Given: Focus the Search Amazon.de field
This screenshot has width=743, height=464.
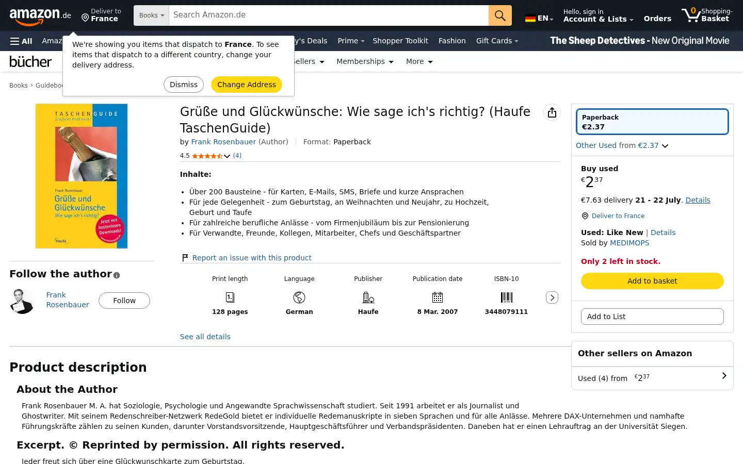Looking at the screenshot, I should point(329,15).
